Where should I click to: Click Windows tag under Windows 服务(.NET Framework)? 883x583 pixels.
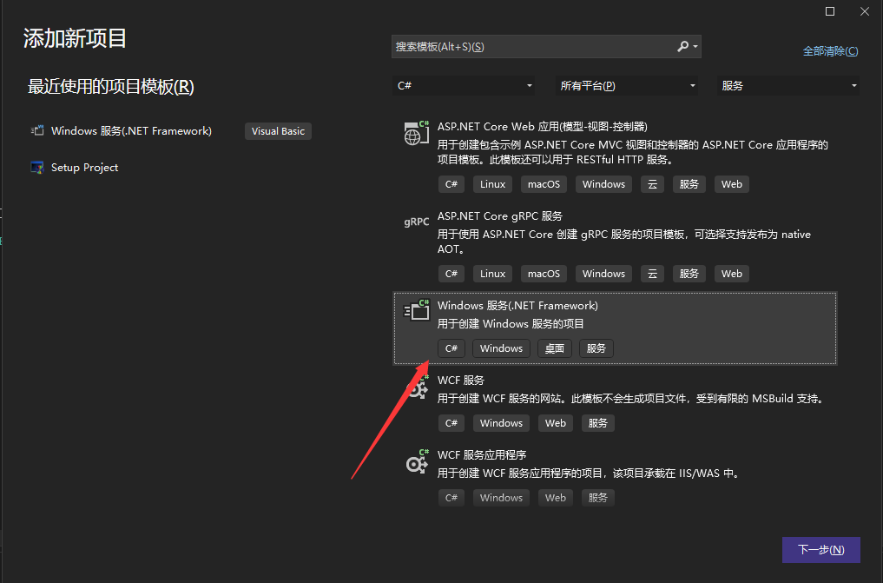(501, 348)
